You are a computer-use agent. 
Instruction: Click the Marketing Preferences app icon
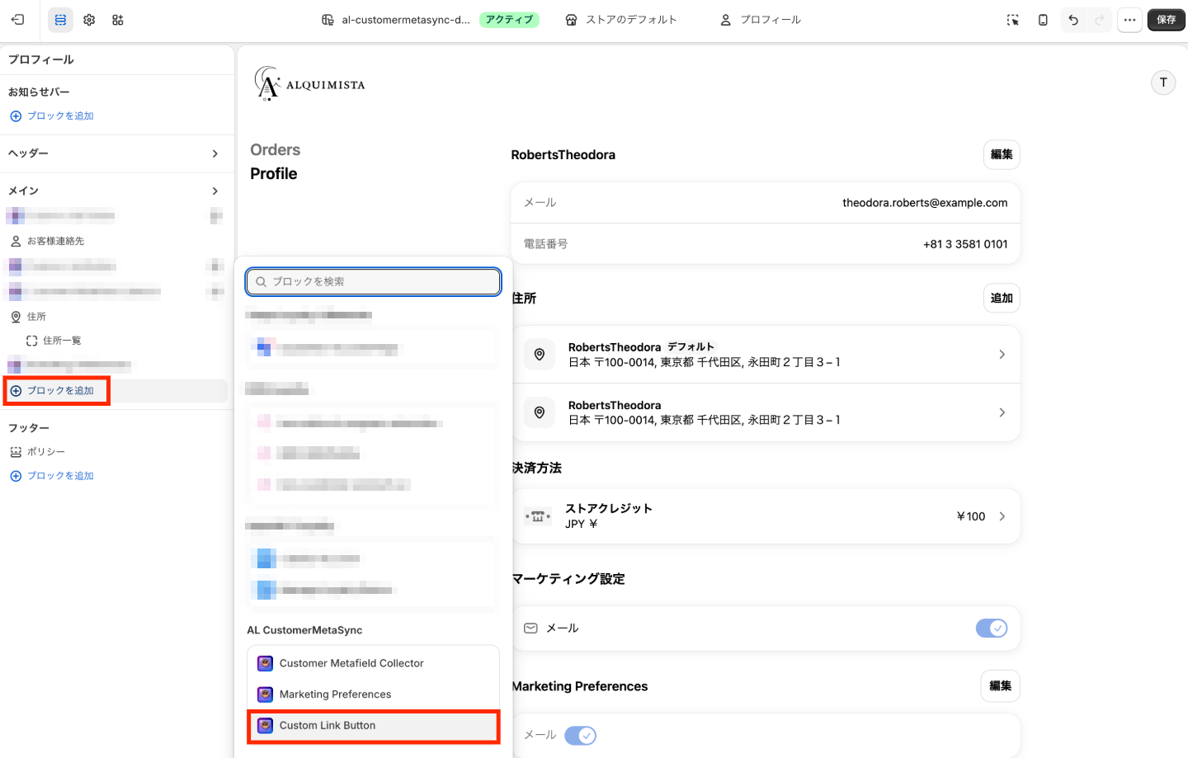(265, 694)
